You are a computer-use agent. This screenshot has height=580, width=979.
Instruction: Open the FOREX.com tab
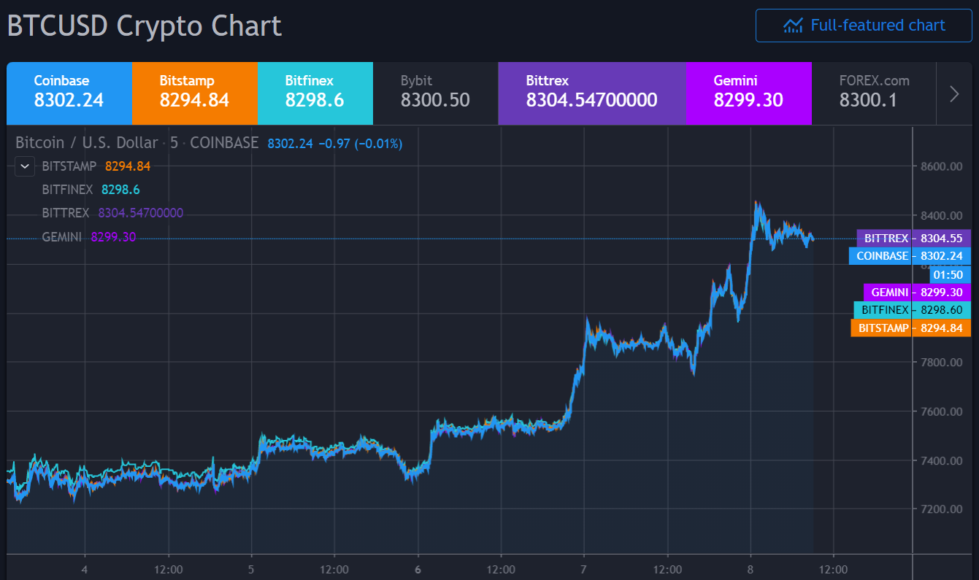[x=874, y=93]
